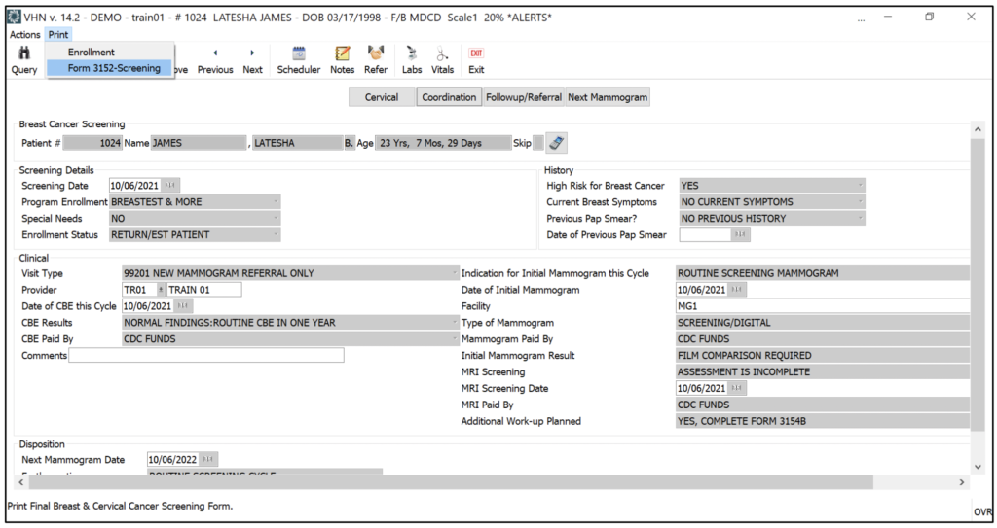This screenshot has height=528, width=997.
Task: Click MRI Screening field ASSESSMENT IS INCOMPLETE
Action: (823, 371)
